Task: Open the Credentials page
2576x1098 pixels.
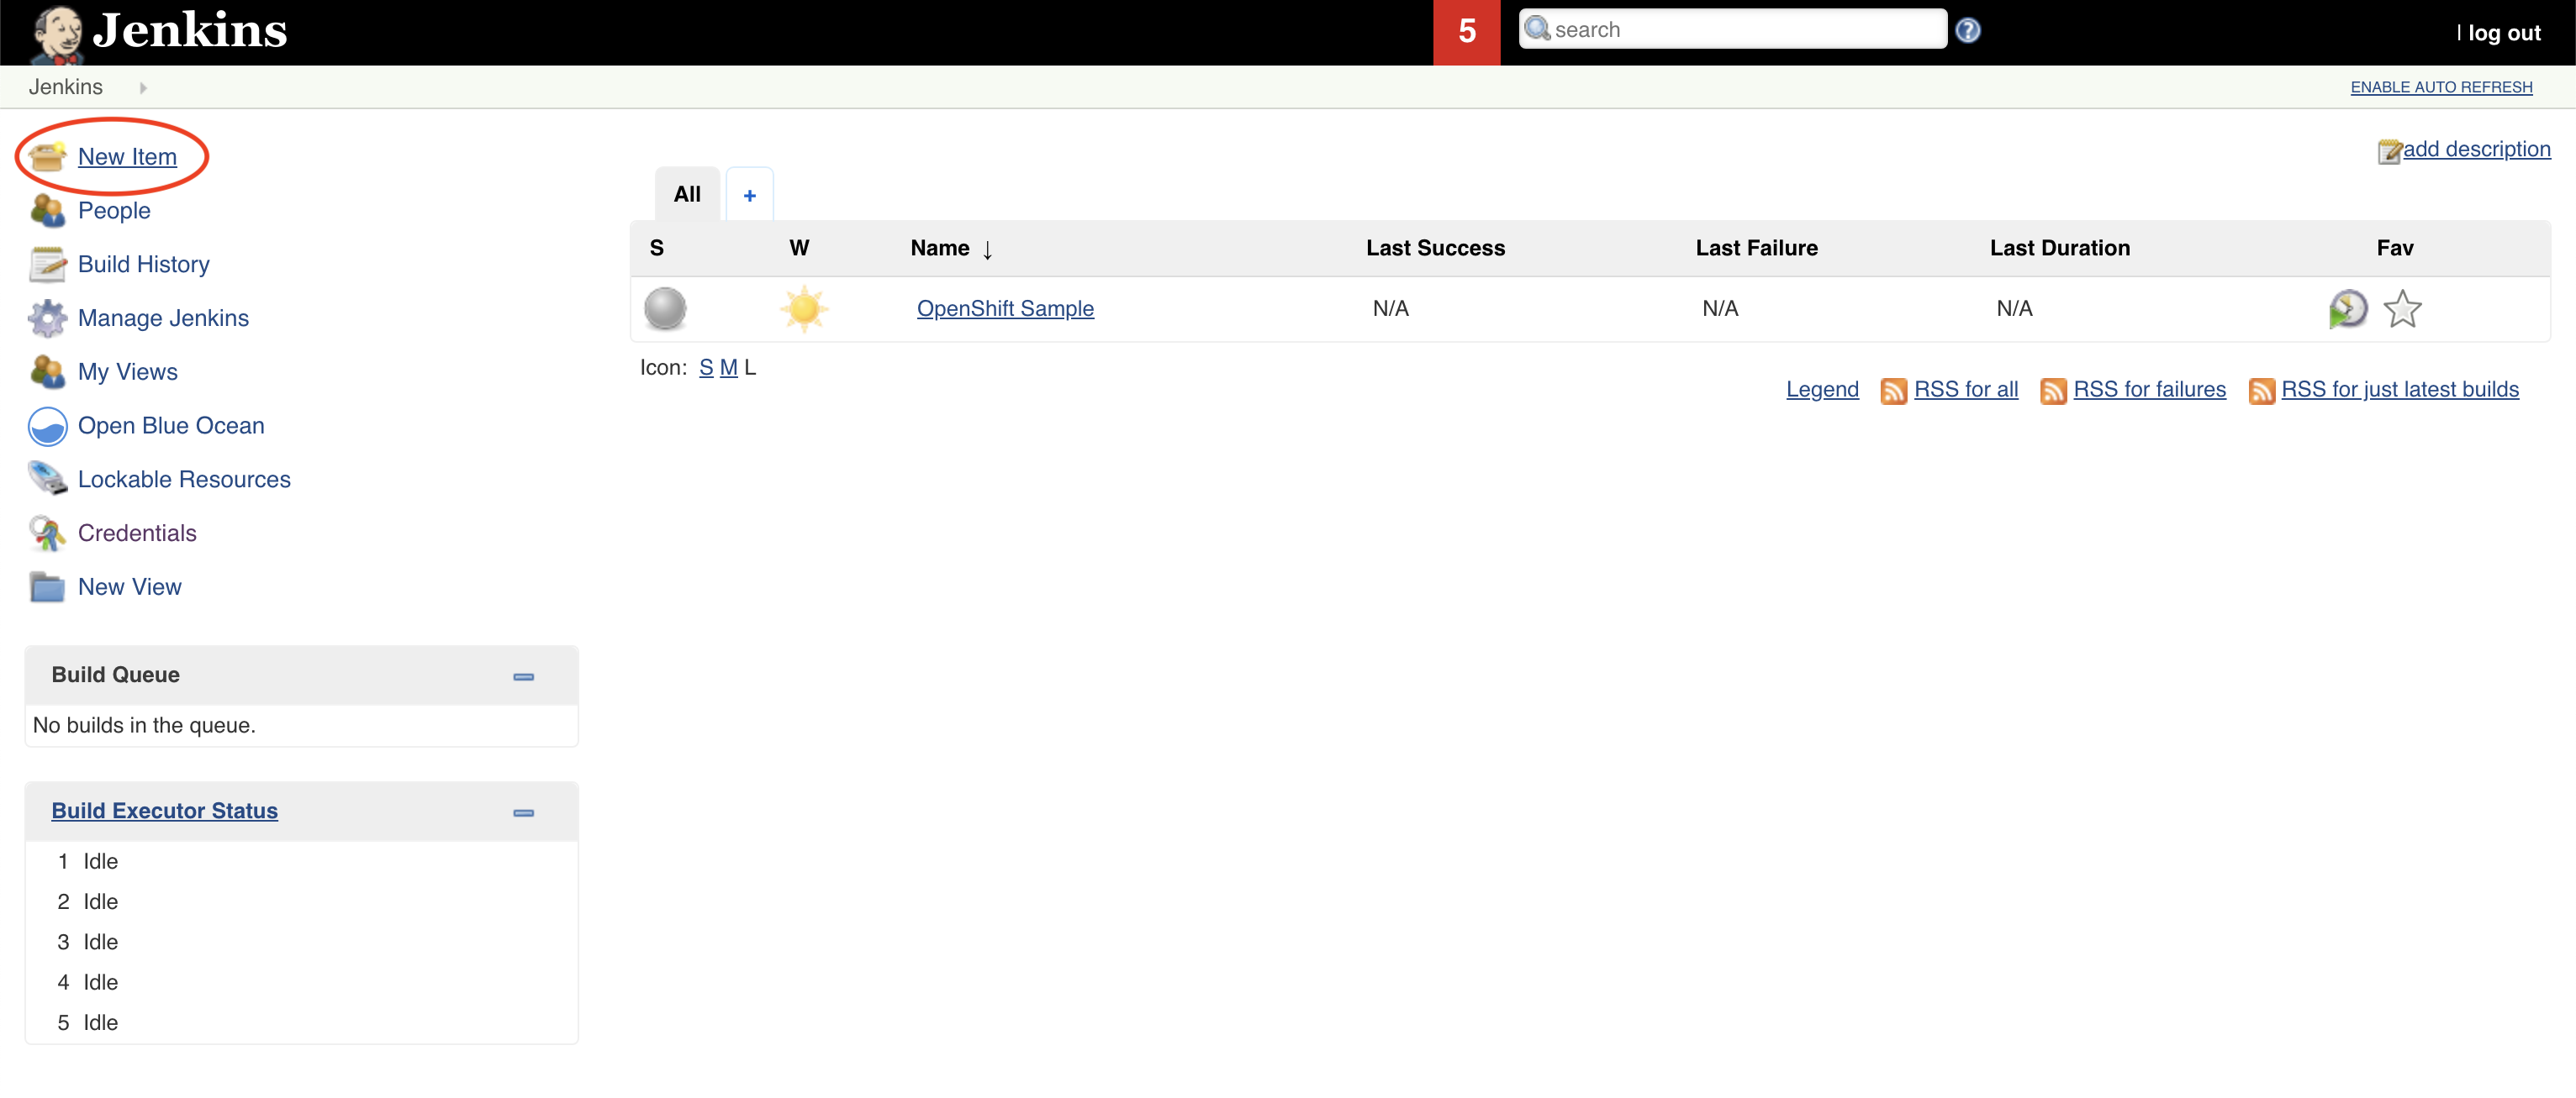Action: 137,533
